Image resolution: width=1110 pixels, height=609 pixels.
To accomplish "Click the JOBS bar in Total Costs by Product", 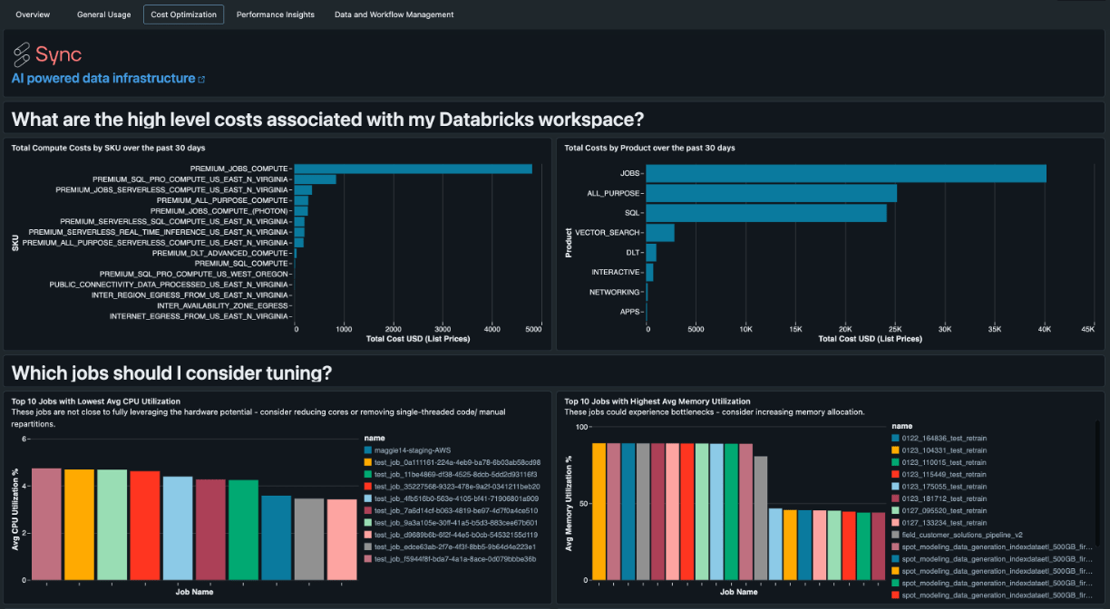I will coord(846,173).
